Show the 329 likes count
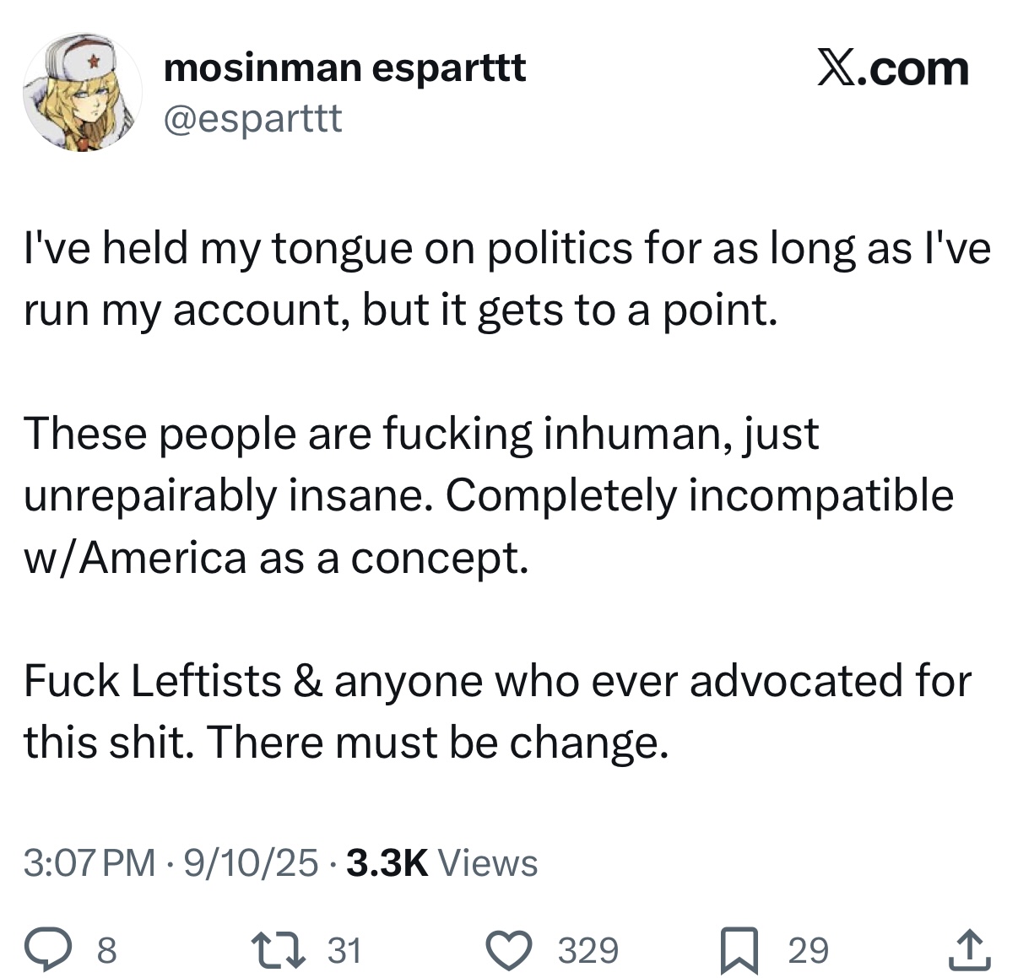The width and height of the screenshot is (1018, 978). coord(588,950)
